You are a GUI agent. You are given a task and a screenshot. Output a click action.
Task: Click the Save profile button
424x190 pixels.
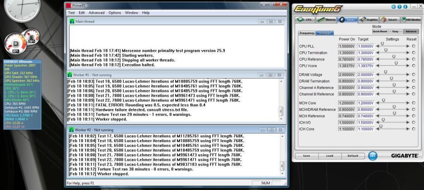point(306,156)
